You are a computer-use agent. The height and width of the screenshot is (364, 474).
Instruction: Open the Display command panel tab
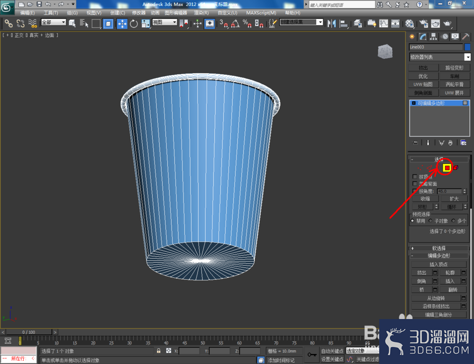(455, 37)
